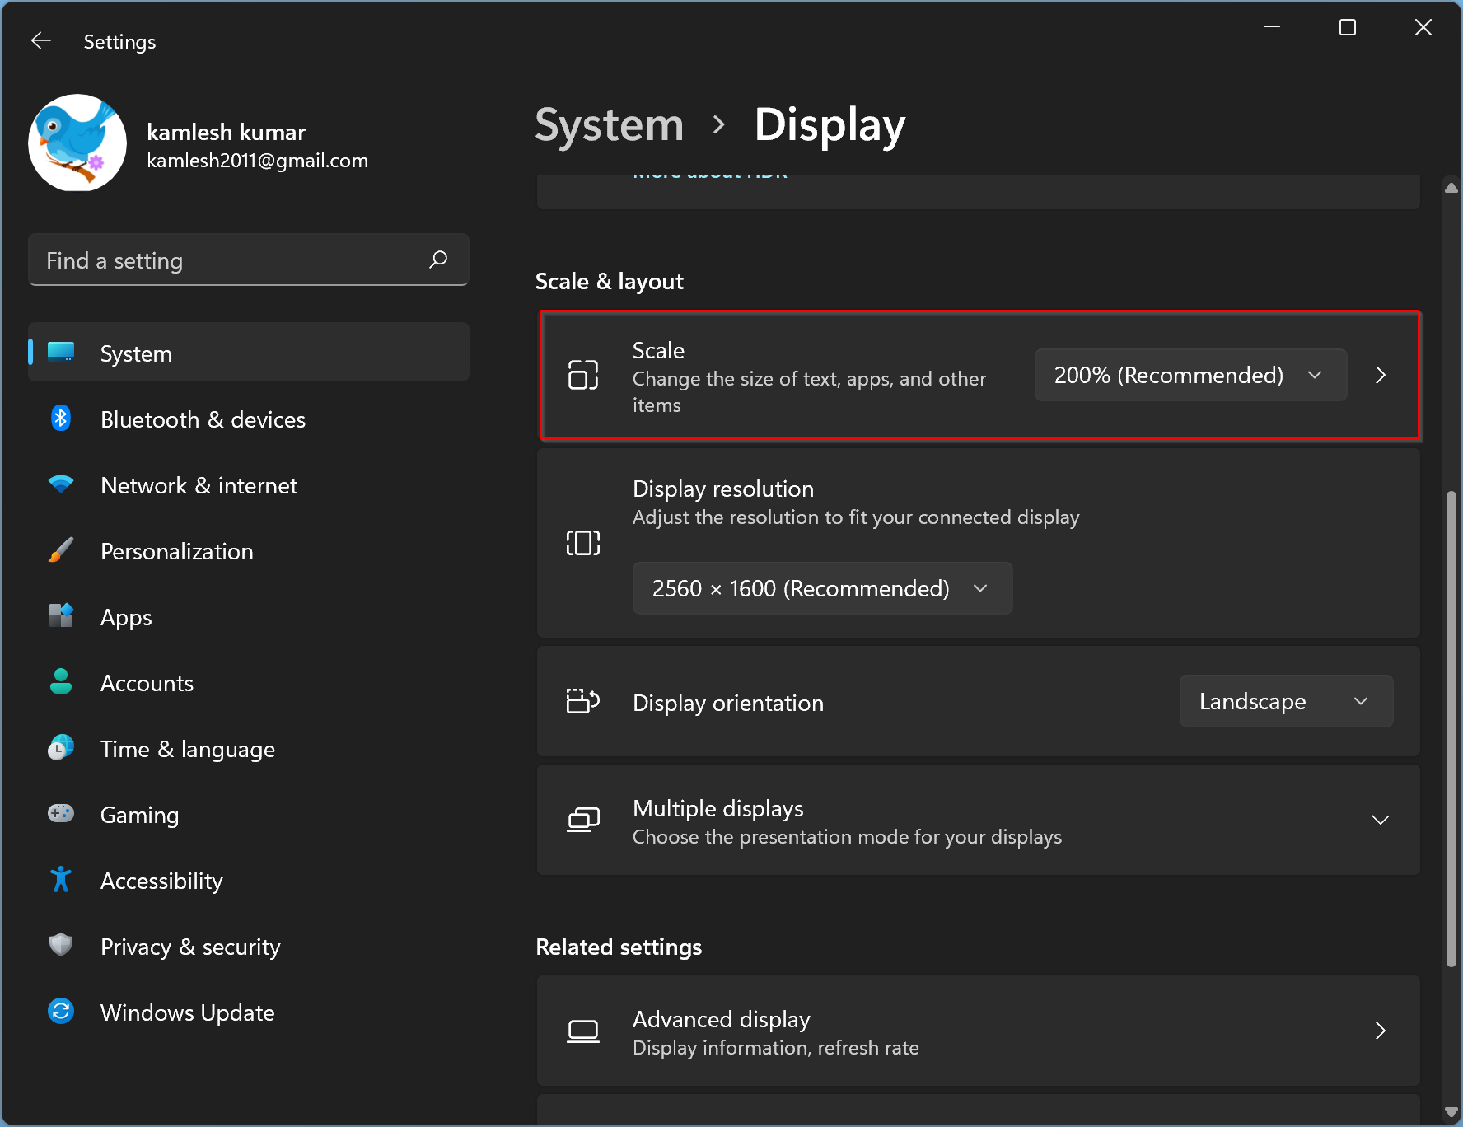The width and height of the screenshot is (1463, 1127).
Task: Close the Settings window
Action: 1423,27
